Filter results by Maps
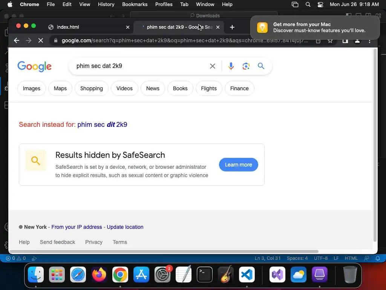Viewport: 386px width, 290px height. point(60,88)
